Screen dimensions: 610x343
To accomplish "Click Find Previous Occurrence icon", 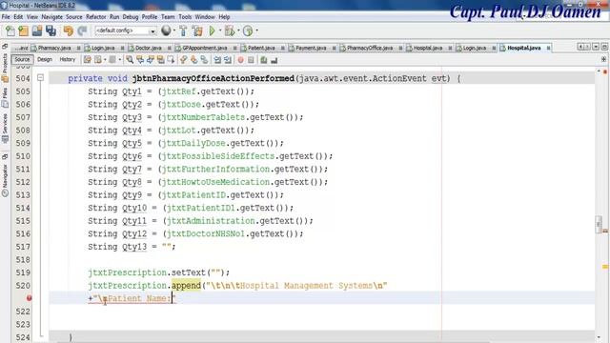I will pyautogui.click(x=140, y=60).
